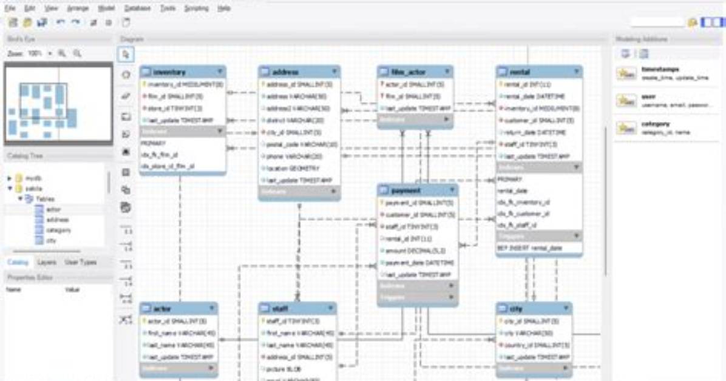Switch to the Layers tab
Screen dimensions: 726x381
(x=47, y=262)
